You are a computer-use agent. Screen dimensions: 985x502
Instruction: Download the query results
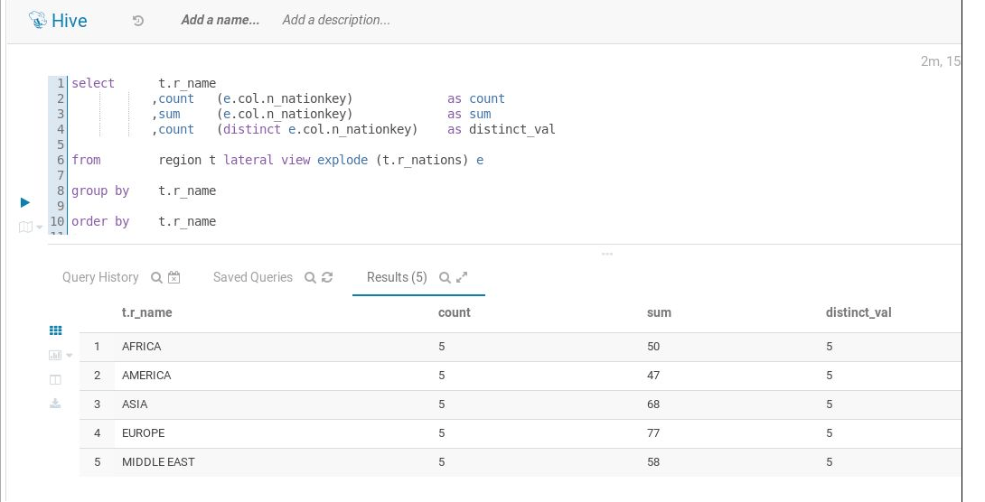(55, 403)
